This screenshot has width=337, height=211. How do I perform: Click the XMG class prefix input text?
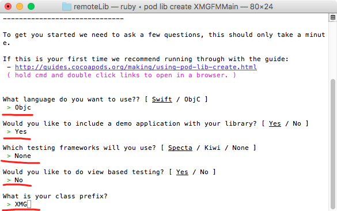coord(21,204)
